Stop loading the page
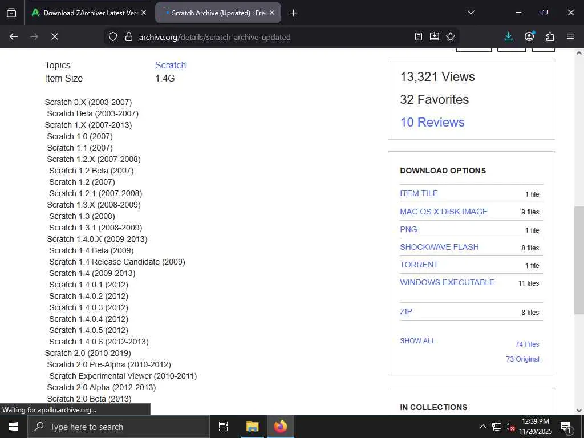The height and width of the screenshot is (438, 584). pos(54,36)
